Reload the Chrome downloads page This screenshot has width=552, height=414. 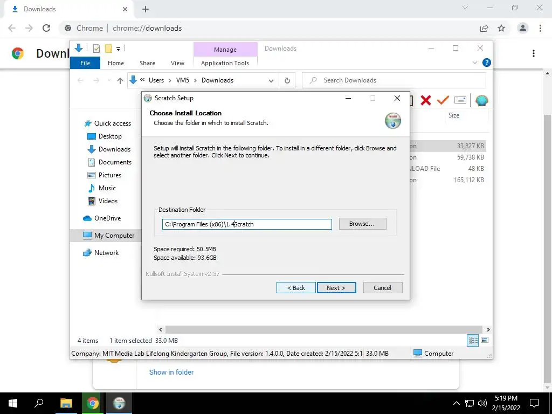[46, 28]
